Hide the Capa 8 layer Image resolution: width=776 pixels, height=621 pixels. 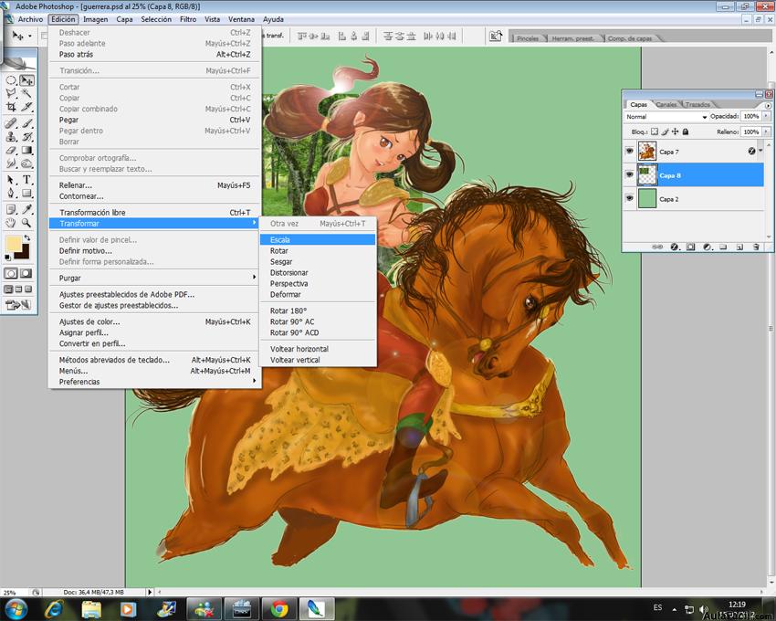(630, 174)
